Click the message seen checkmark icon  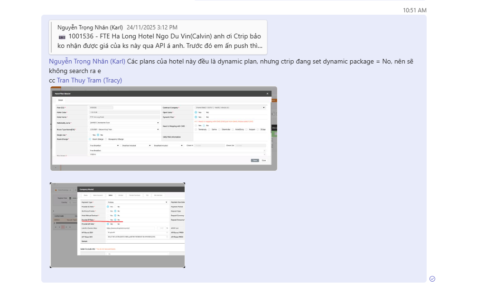432,278
